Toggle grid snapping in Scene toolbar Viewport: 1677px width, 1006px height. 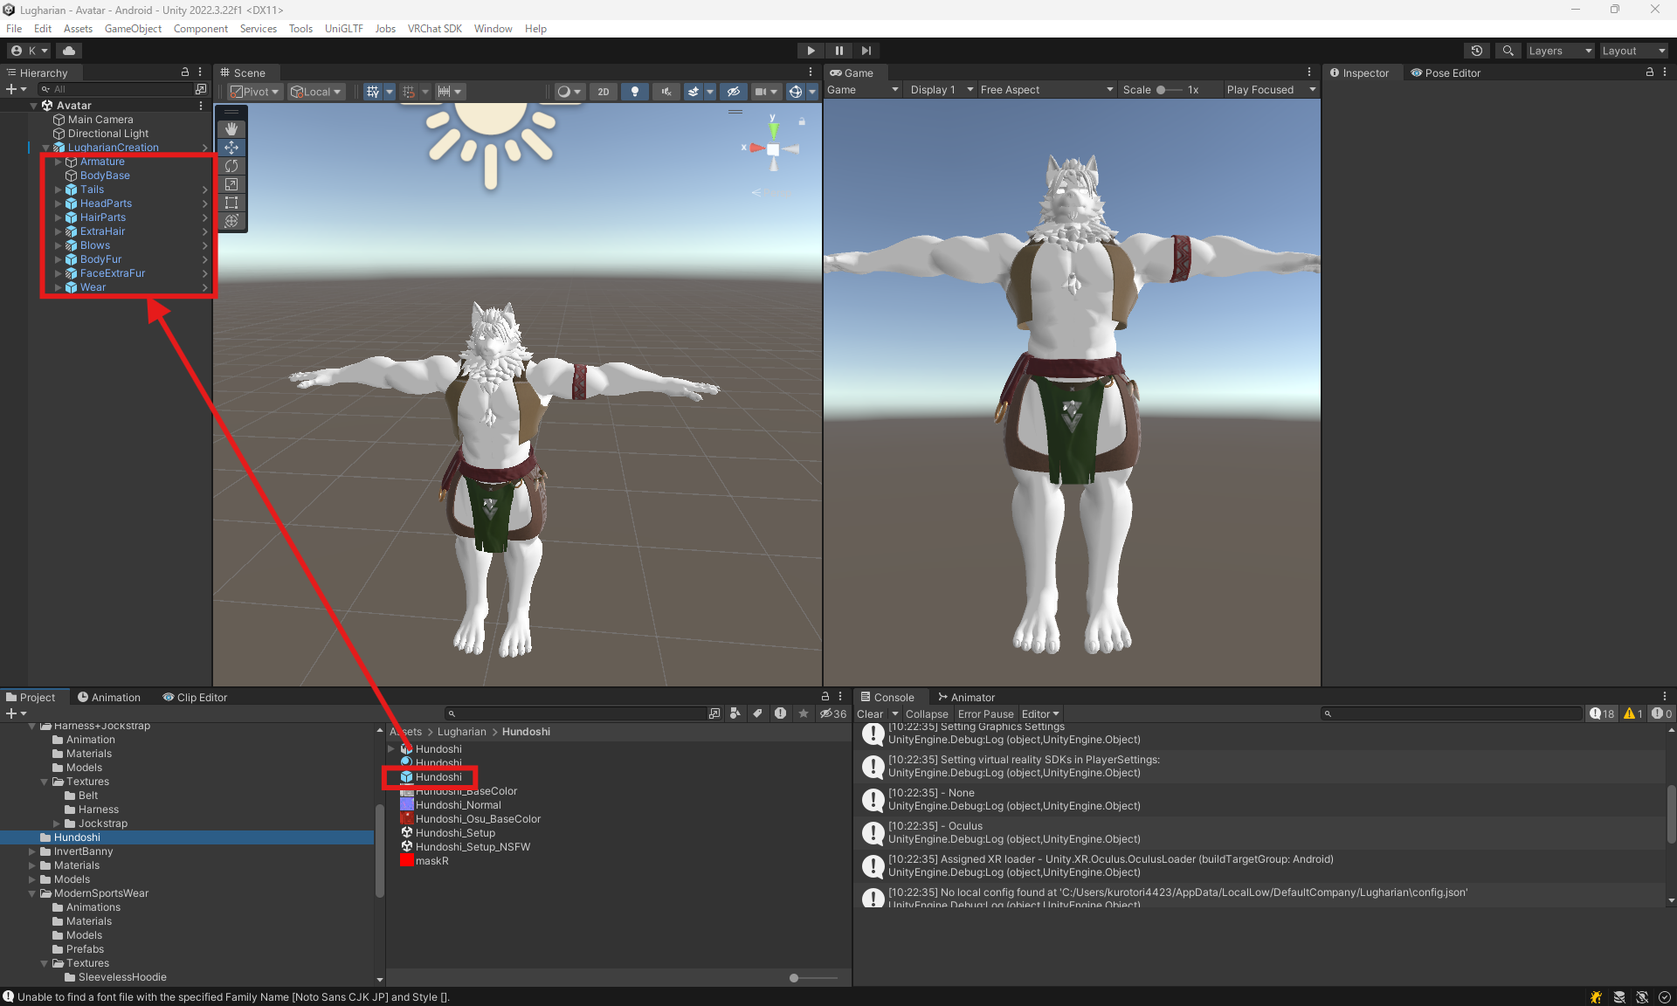[409, 92]
